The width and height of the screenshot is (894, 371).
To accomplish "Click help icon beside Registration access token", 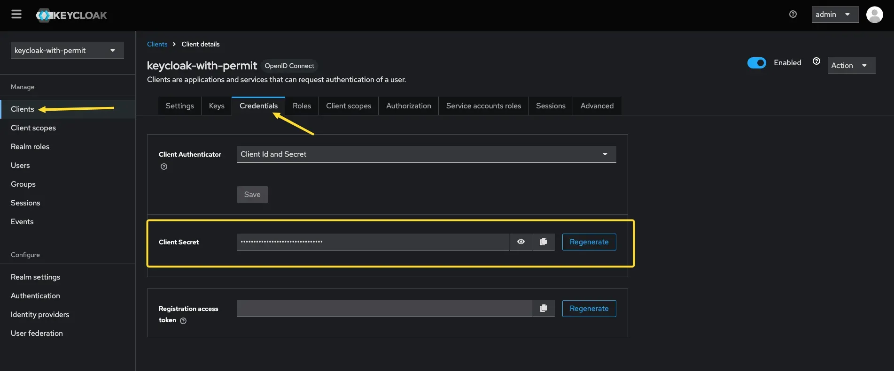I will click(x=183, y=321).
